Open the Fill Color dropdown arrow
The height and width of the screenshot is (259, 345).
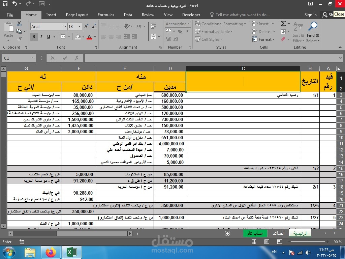[83, 37]
